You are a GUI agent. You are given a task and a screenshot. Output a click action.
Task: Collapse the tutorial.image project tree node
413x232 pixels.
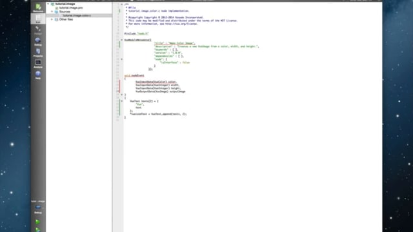coord(48,4)
